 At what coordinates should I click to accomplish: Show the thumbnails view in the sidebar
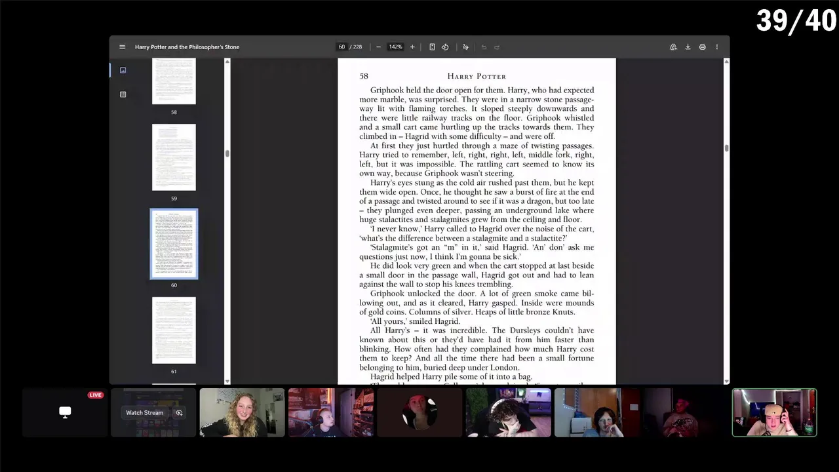123,70
